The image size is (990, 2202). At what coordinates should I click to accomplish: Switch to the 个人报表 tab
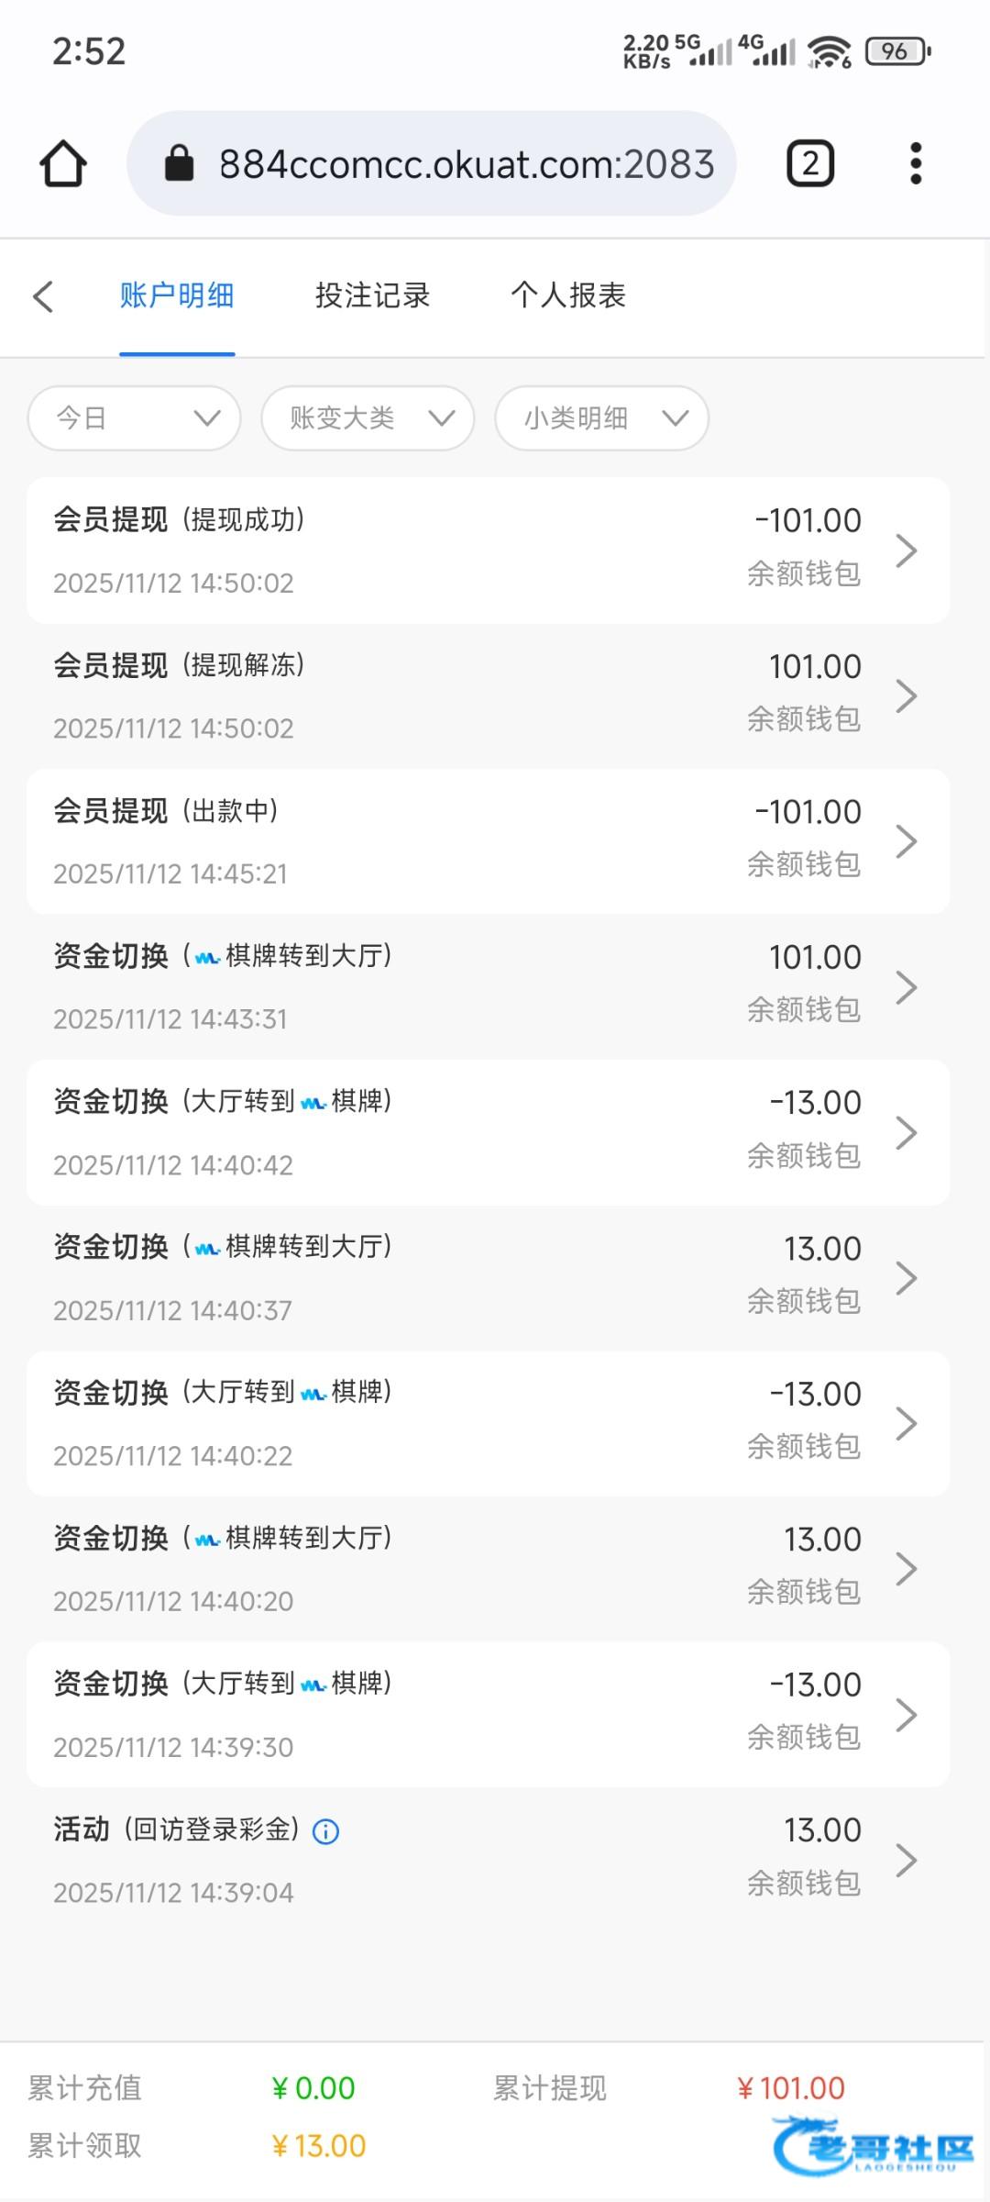(x=568, y=295)
